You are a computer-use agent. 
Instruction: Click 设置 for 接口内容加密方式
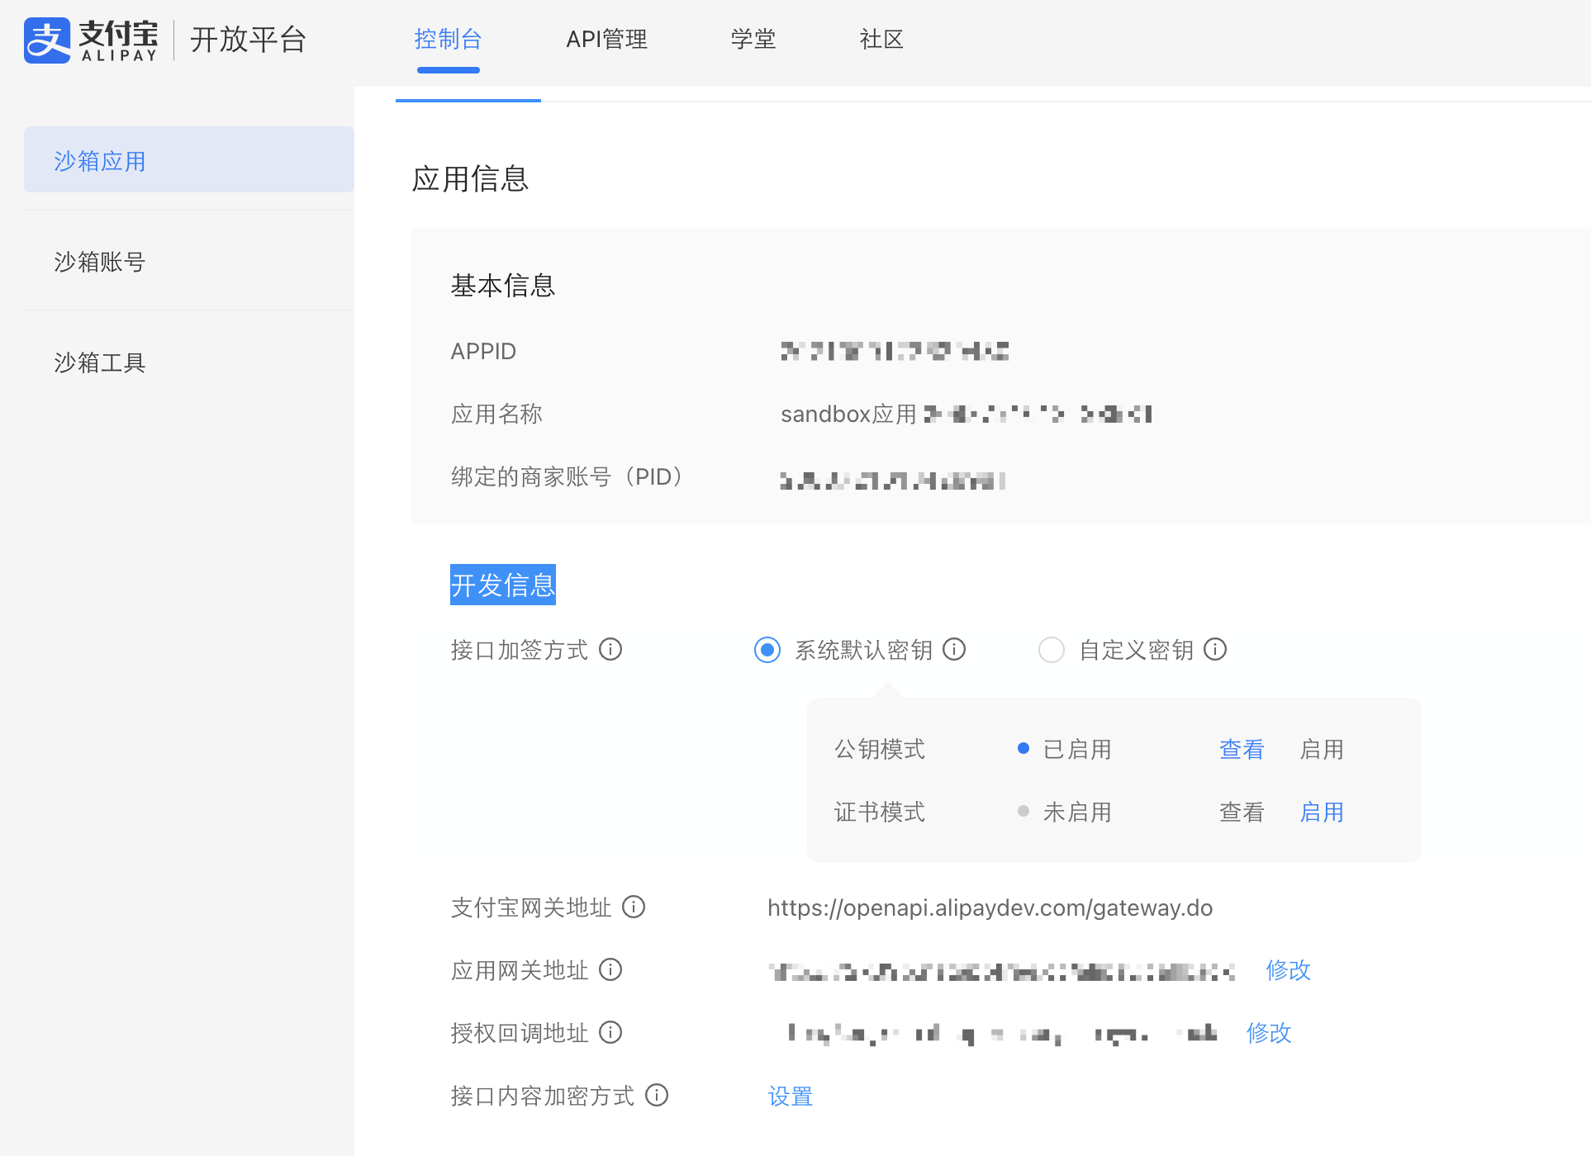[791, 1097]
